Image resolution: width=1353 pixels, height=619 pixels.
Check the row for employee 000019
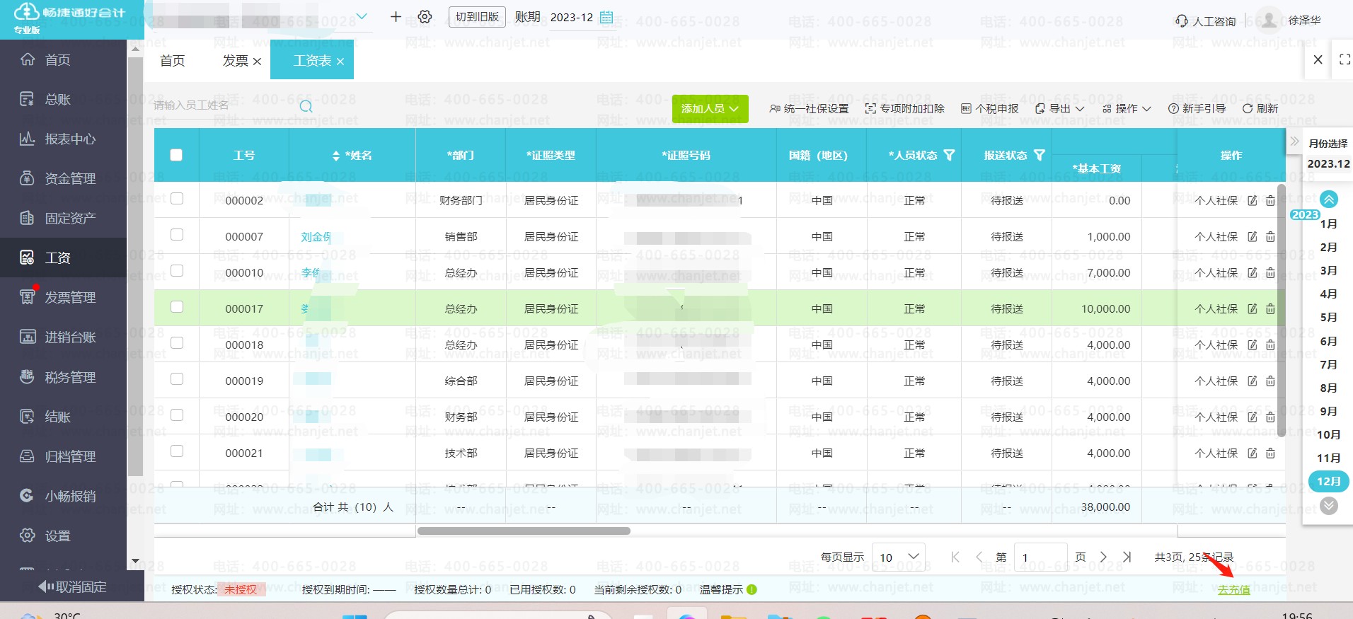[177, 379]
